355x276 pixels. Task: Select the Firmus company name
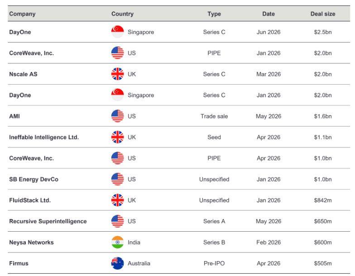pos(19,263)
